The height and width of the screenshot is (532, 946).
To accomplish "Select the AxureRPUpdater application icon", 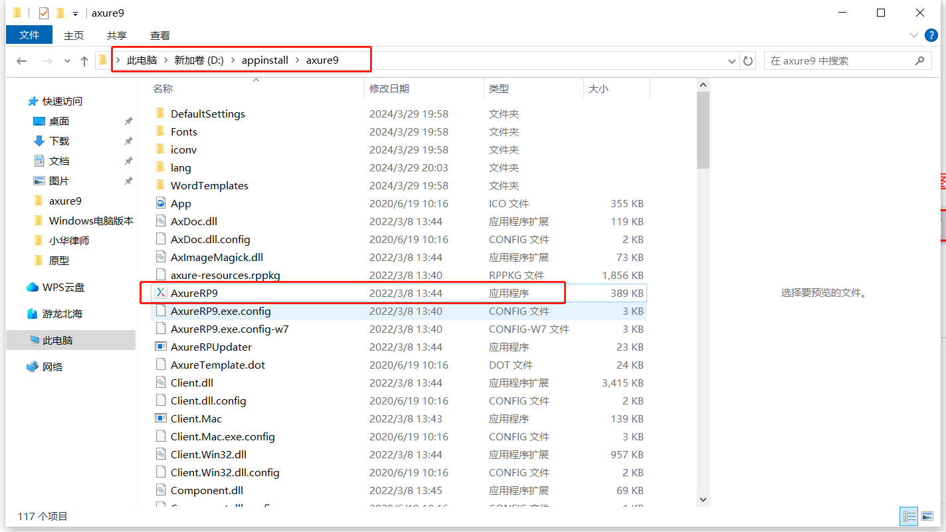I will pos(160,347).
